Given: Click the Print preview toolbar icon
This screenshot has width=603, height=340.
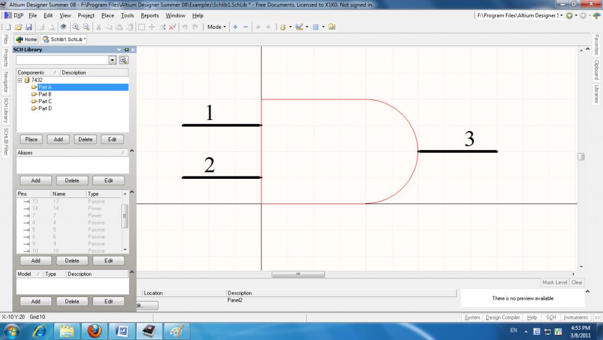Looking at the screenshot, I should pos(51,27).
